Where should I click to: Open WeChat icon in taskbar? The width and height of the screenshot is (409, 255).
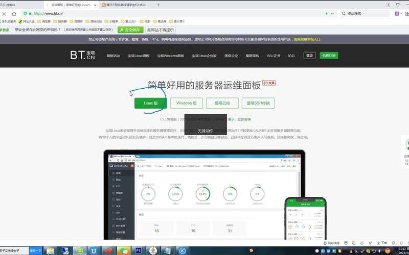click(x=124, y=251)
